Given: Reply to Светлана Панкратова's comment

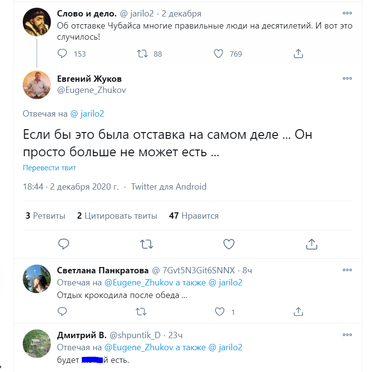Looking at the screenshot, I should click(62, 312).
